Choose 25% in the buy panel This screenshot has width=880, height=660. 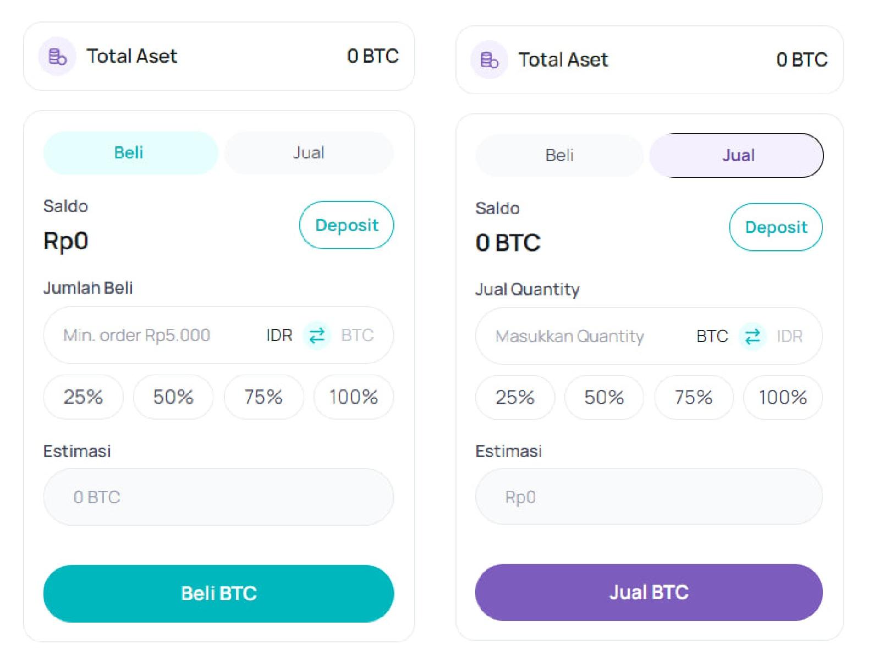pos(83,397)
